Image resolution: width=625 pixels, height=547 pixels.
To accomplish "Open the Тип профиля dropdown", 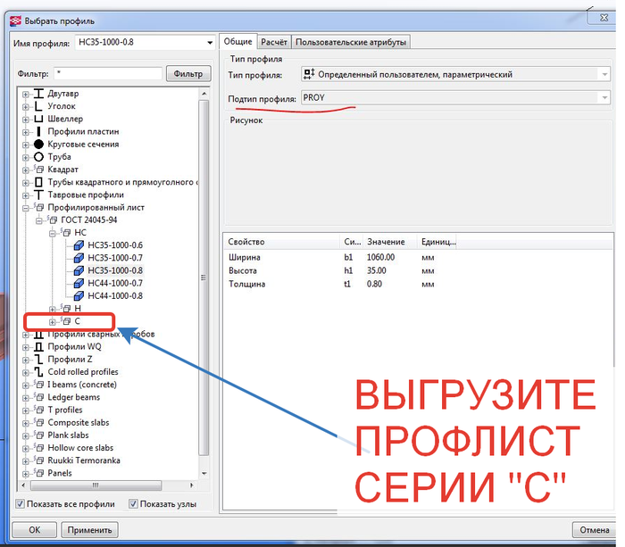I will [604, 75].
